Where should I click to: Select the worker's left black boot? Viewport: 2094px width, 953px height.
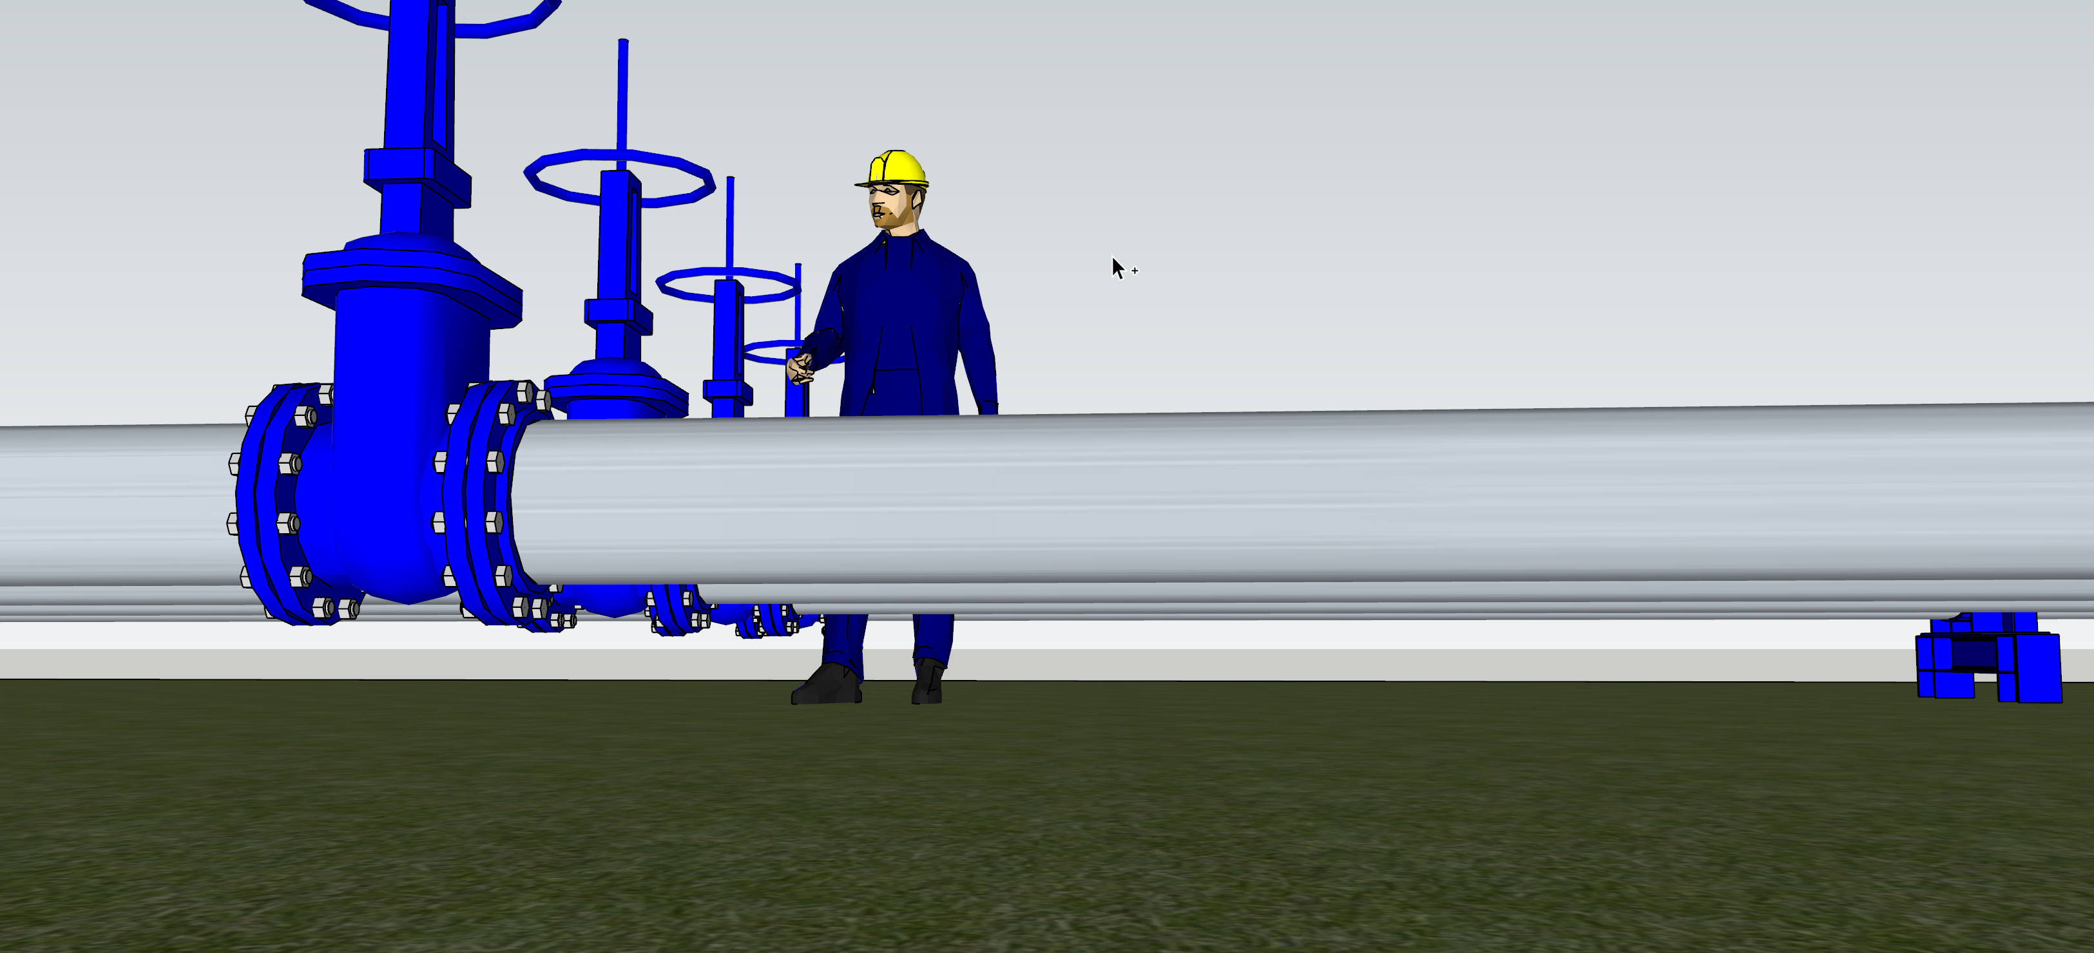(x=826, y=684)
